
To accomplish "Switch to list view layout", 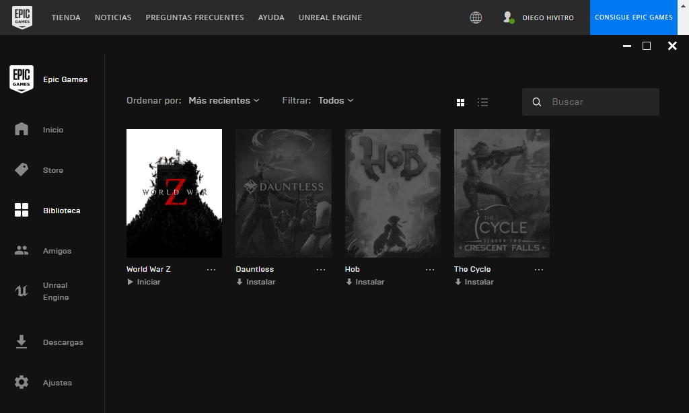I will 482,102.
